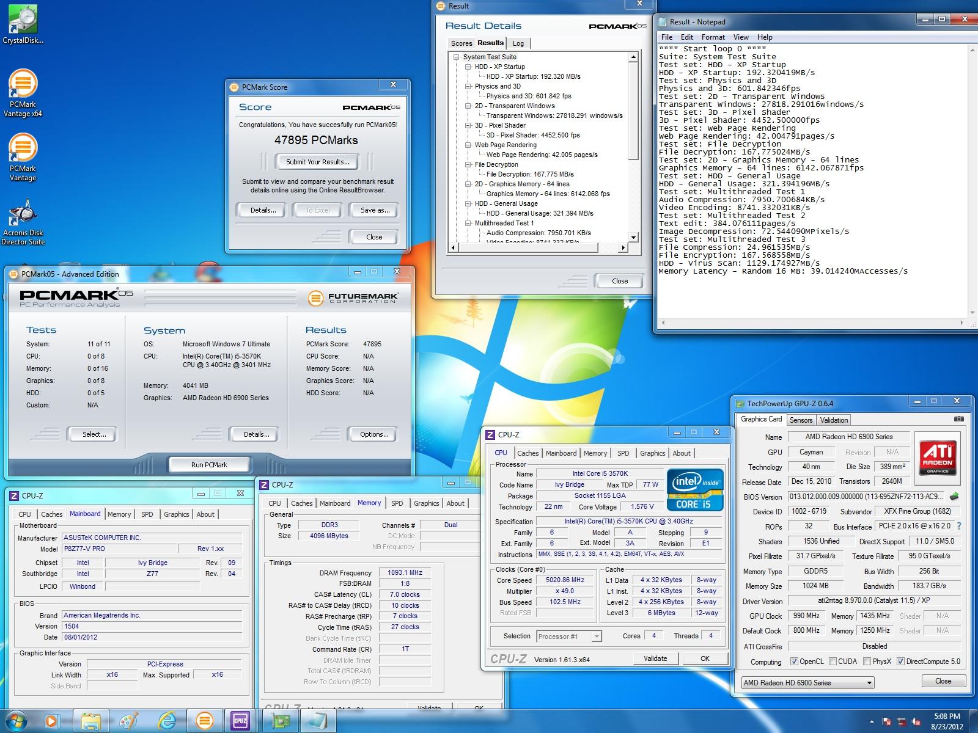Collapse HDD - General Usage tree node
Screen dimensions: 978x733
tap(468, 203)
